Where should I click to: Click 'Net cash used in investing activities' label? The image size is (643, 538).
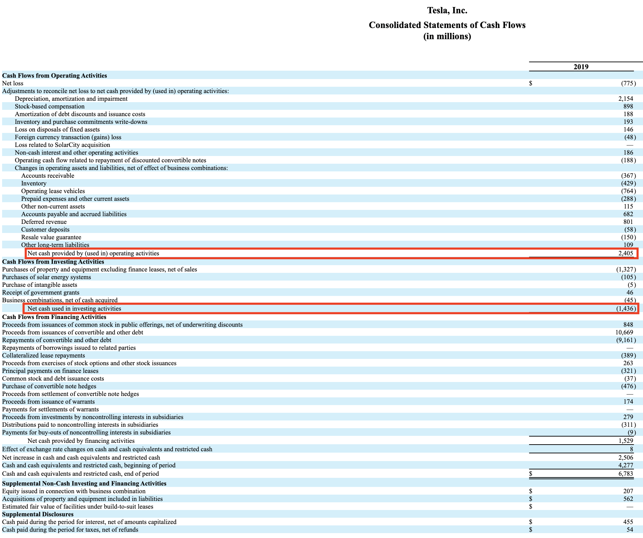[74, 309]
